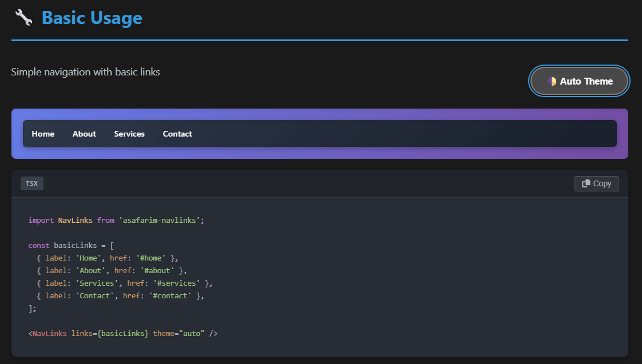Open the Services navigation item
642x364 pixels.
(x=129, y=133)
